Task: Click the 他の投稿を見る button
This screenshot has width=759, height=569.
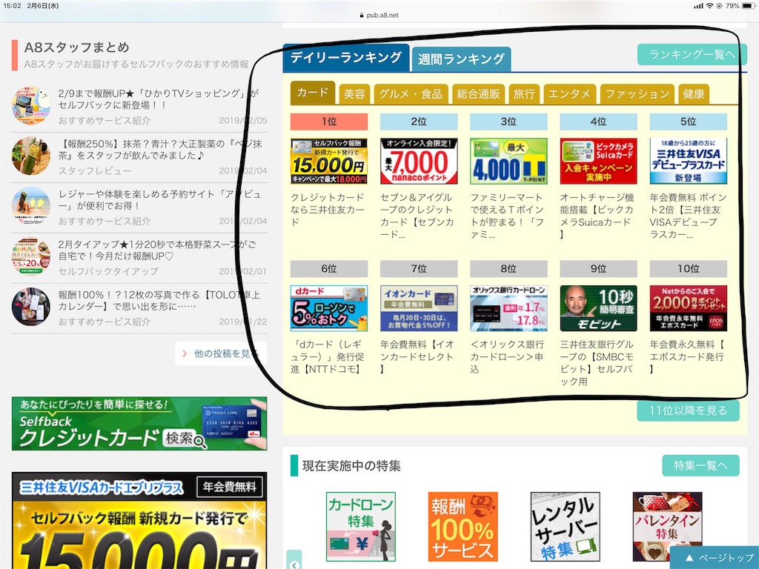Action: coord(221,353)
